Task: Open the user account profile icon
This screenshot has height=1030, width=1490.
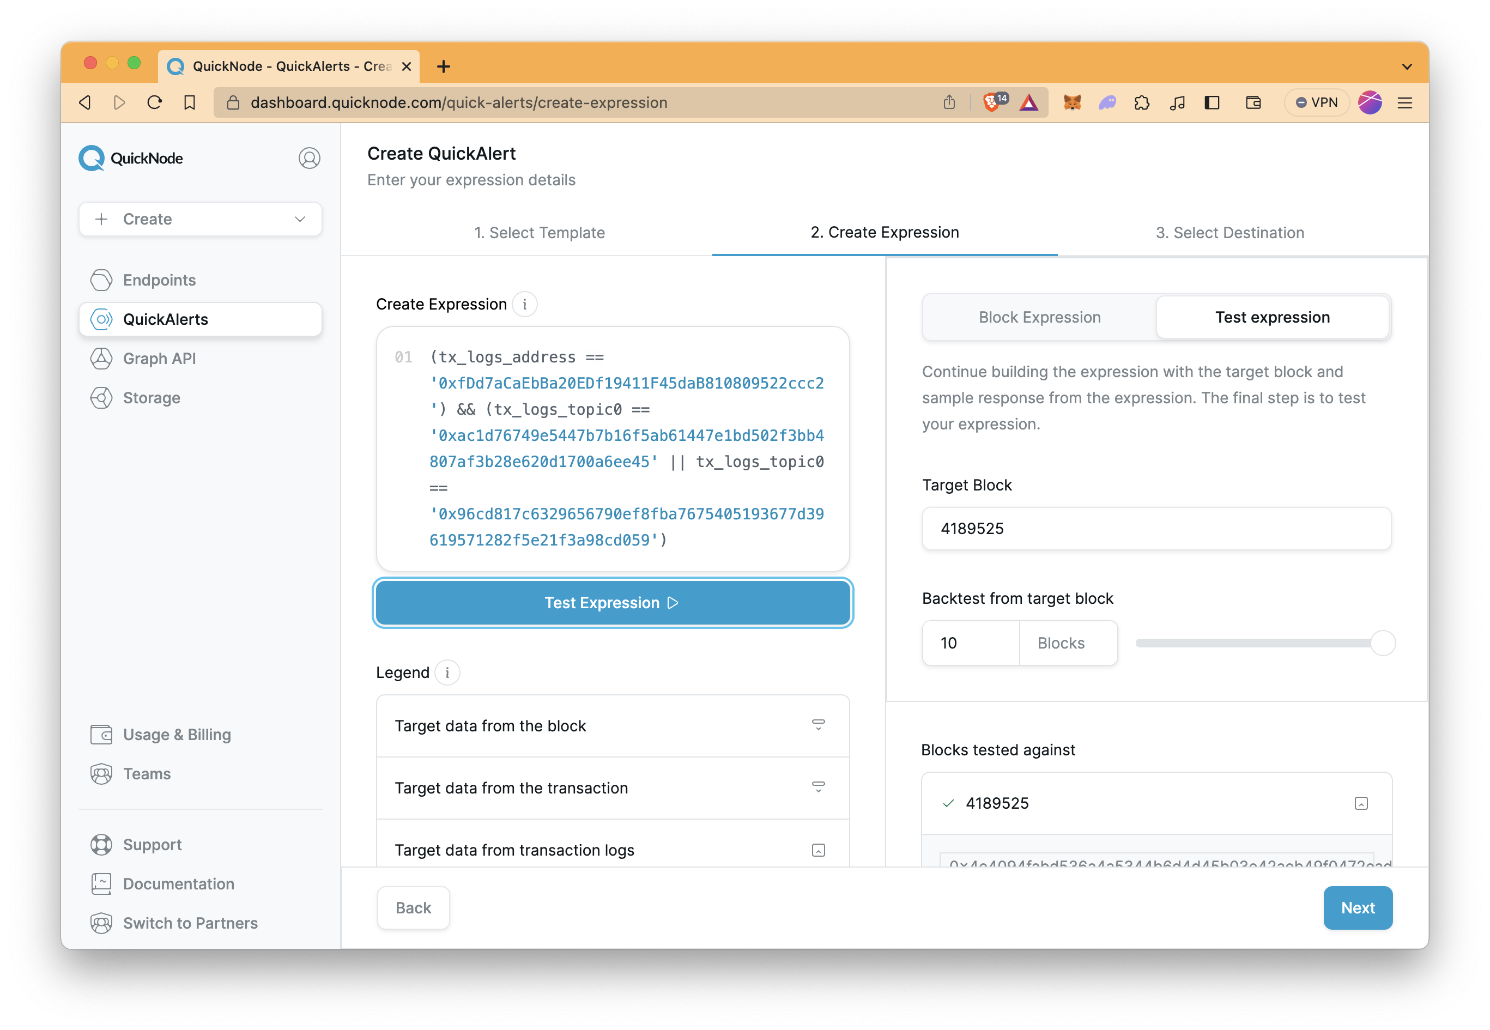Action: [309, 158]
